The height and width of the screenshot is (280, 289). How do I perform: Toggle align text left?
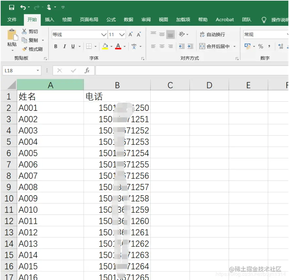153,46
